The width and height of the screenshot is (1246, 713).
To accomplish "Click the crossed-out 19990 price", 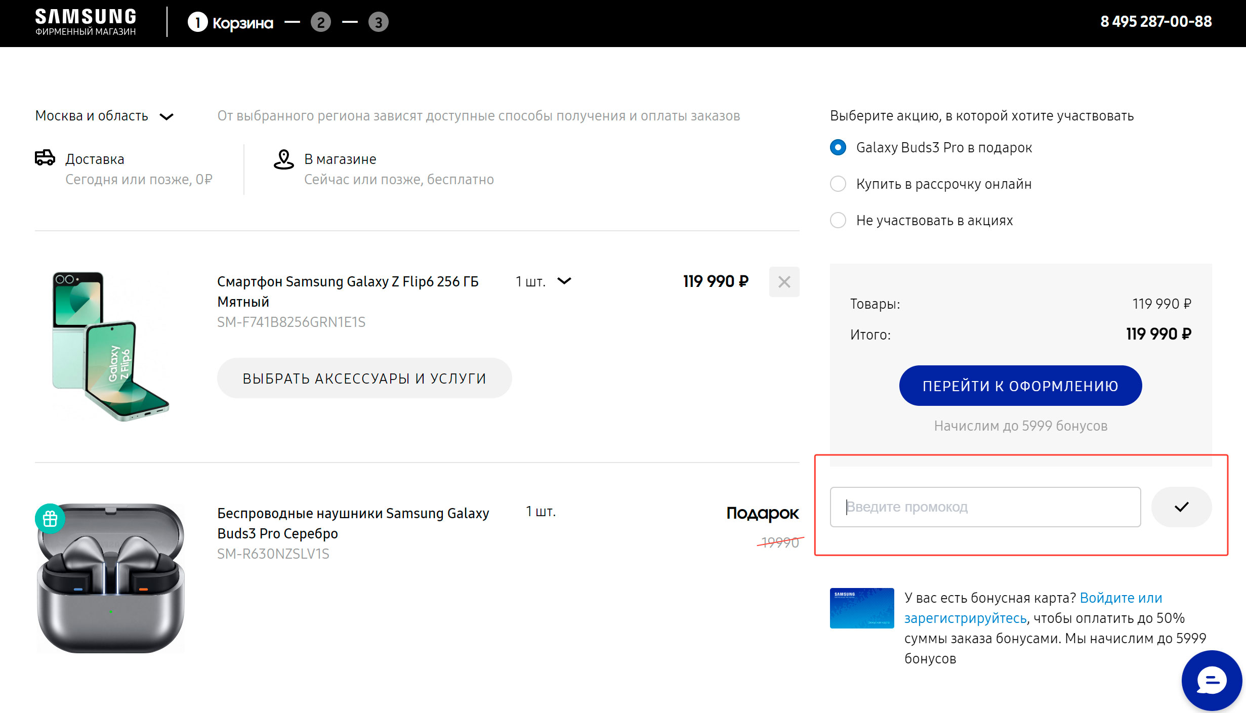I will [x=780, y=542].
